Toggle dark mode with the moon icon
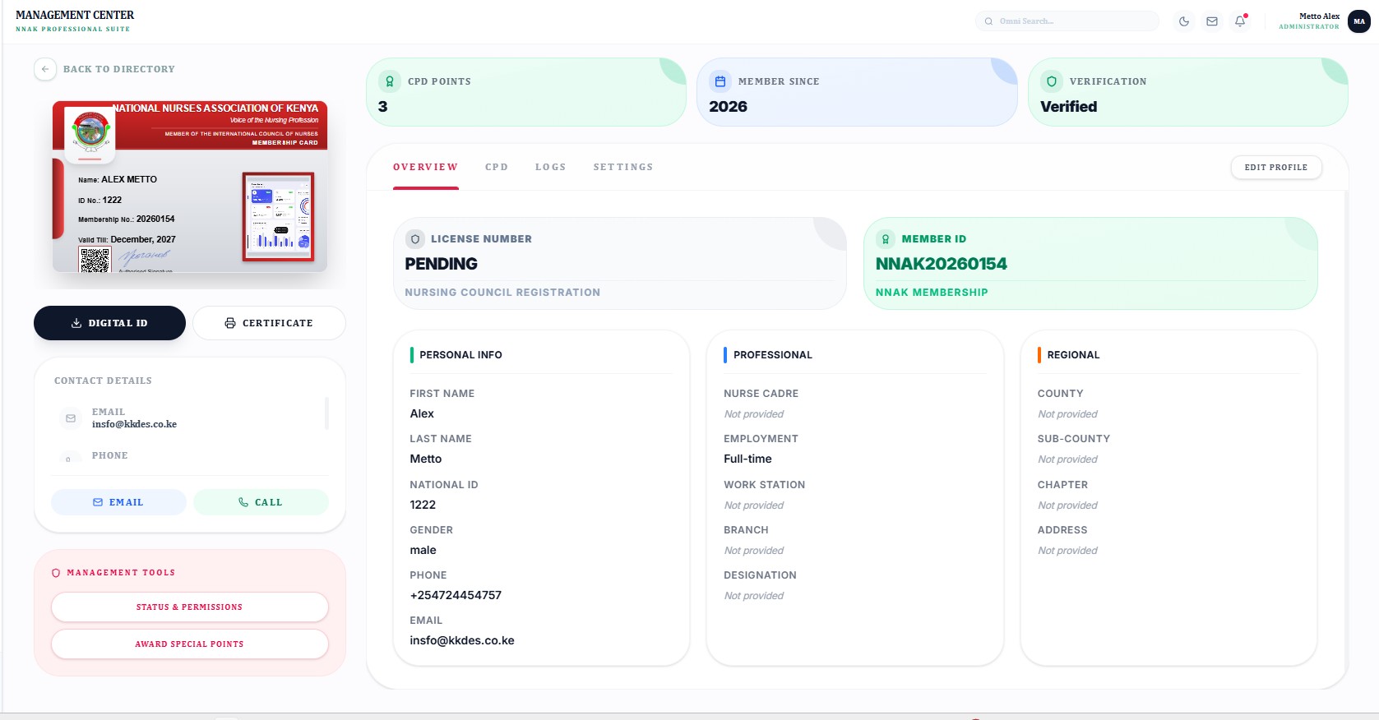The height and width of the screenshot is (720, 1379). click(x=1184, y=21)
